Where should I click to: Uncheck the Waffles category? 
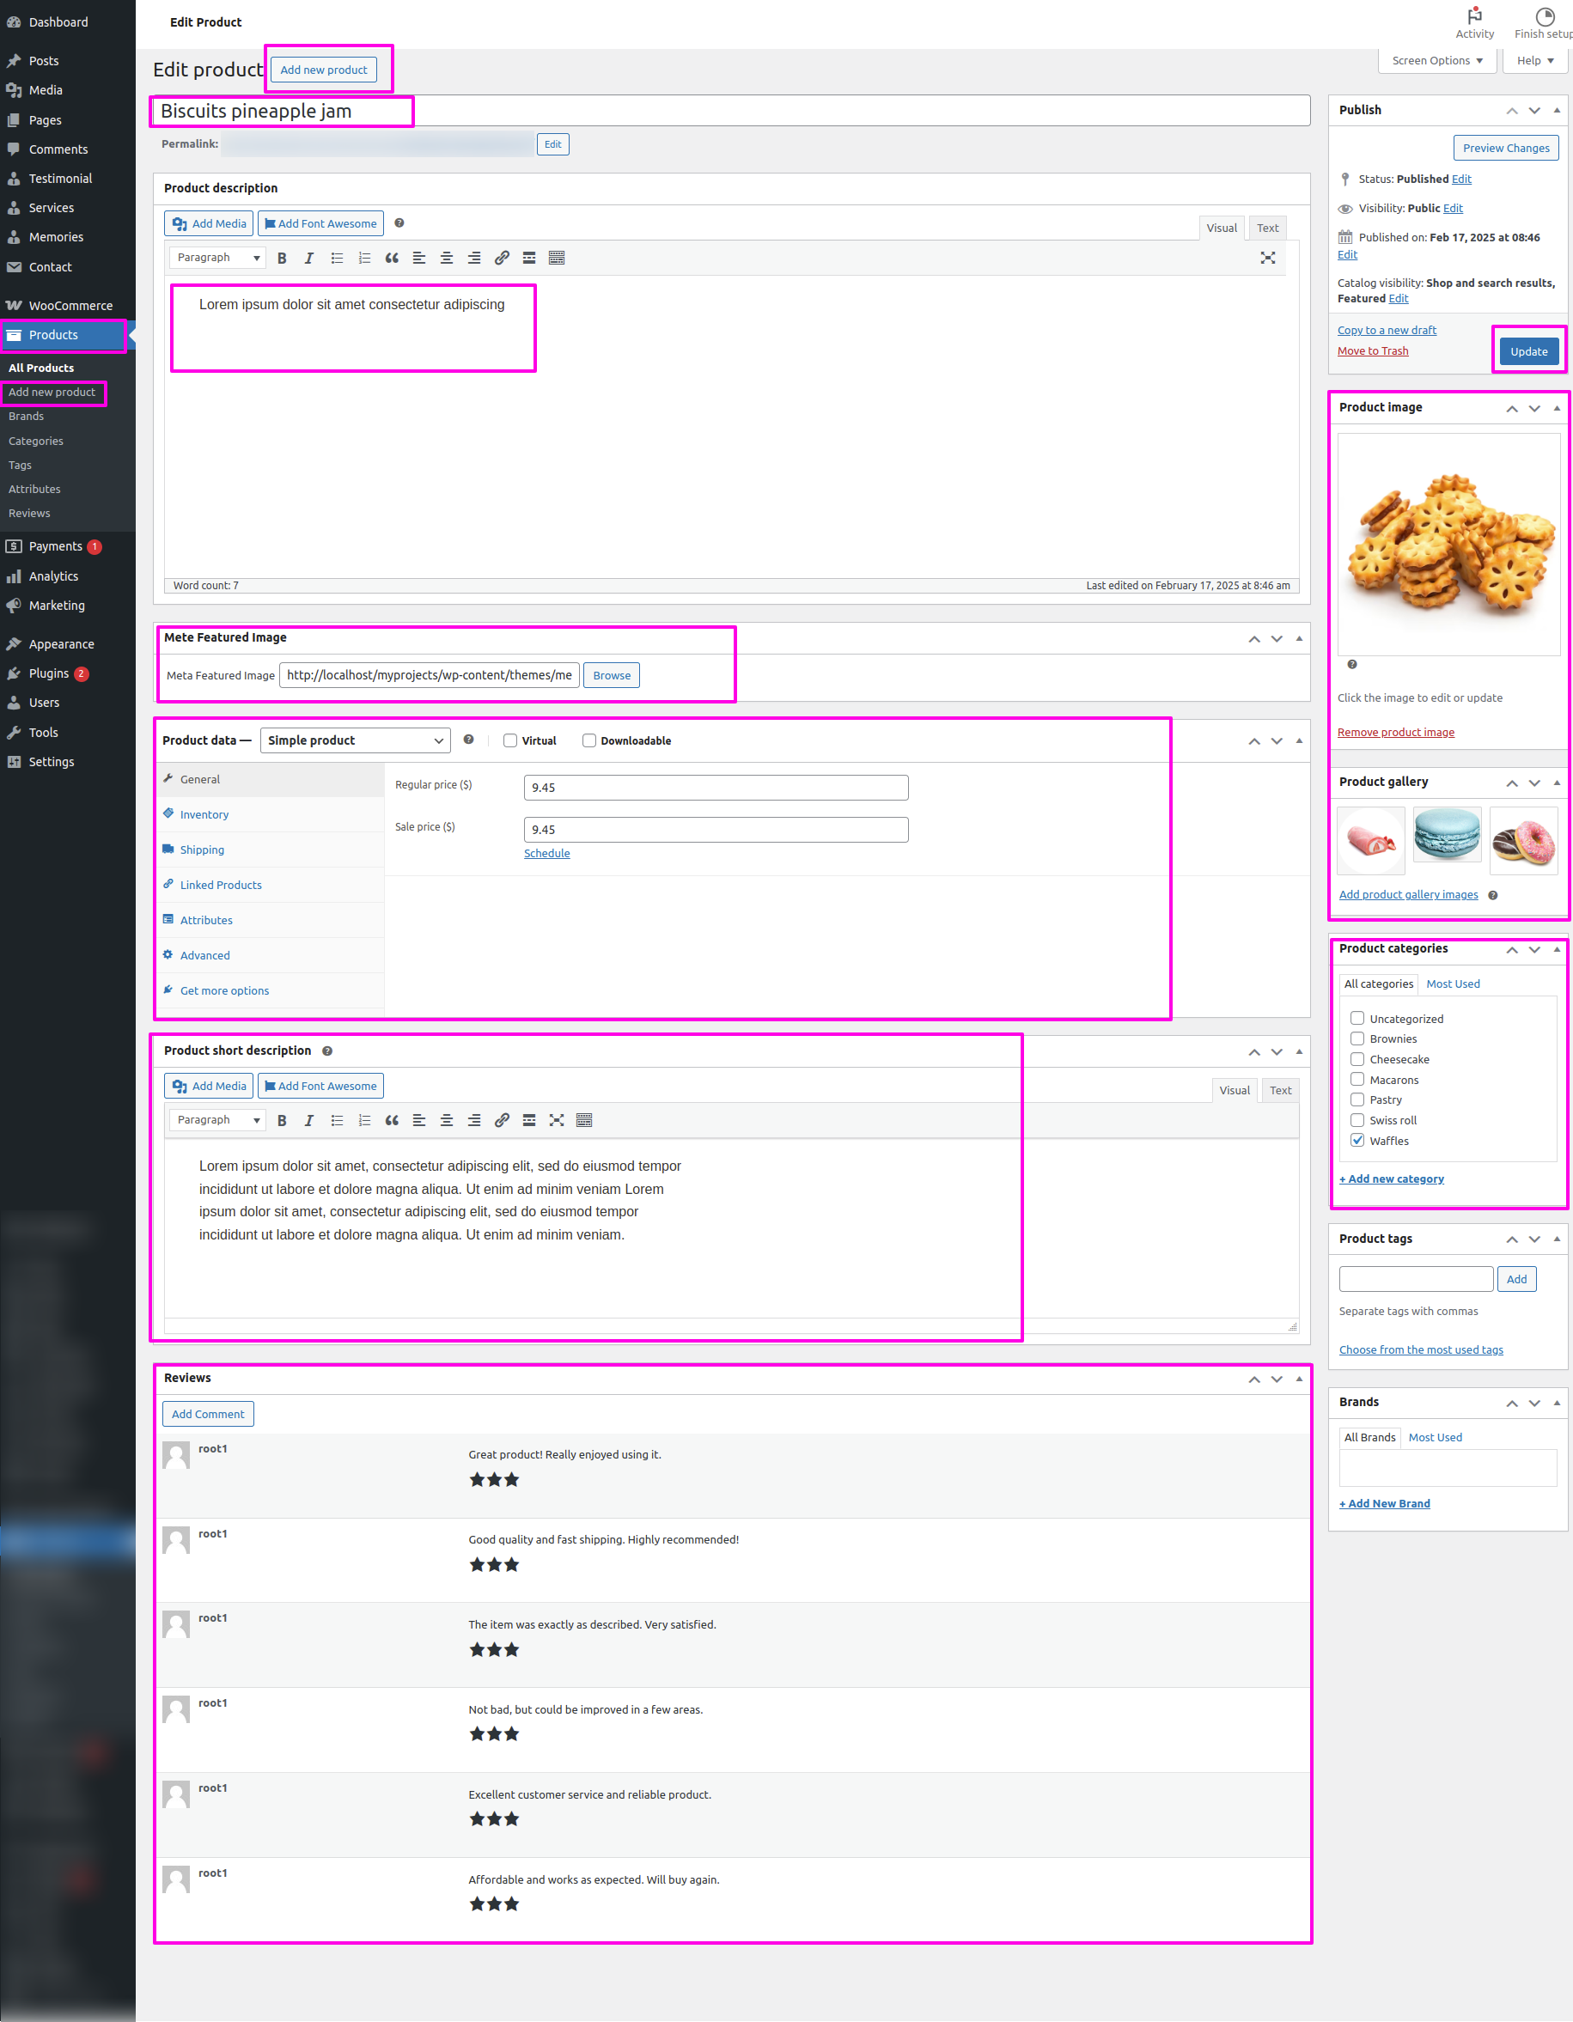[x=1357, y=1141]
